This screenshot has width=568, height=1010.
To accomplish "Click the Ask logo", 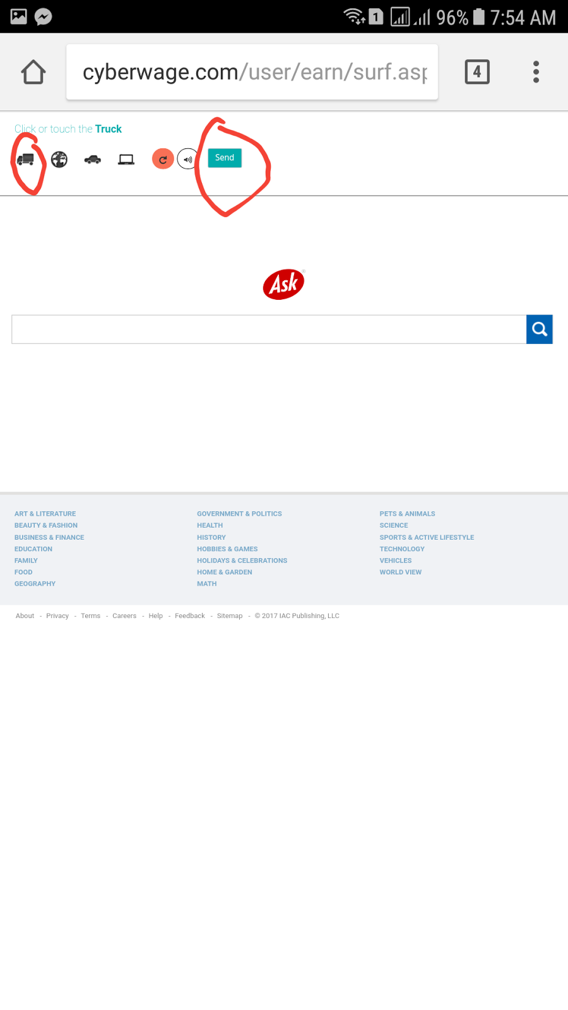I will click(x=284, y=284).
